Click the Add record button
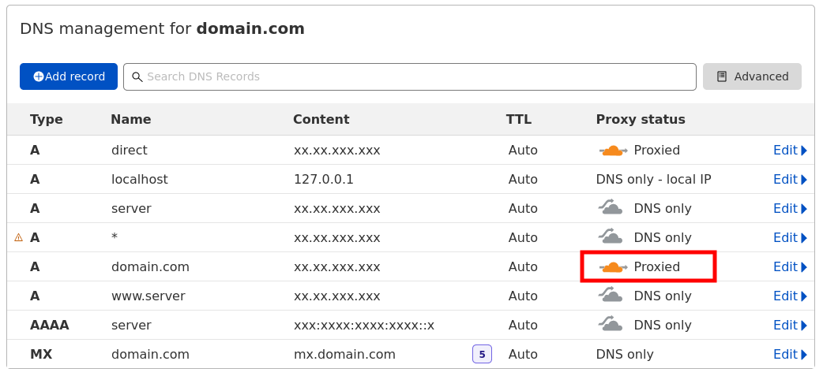Viewport: 823px width, 376px height. tap(69, 76)
